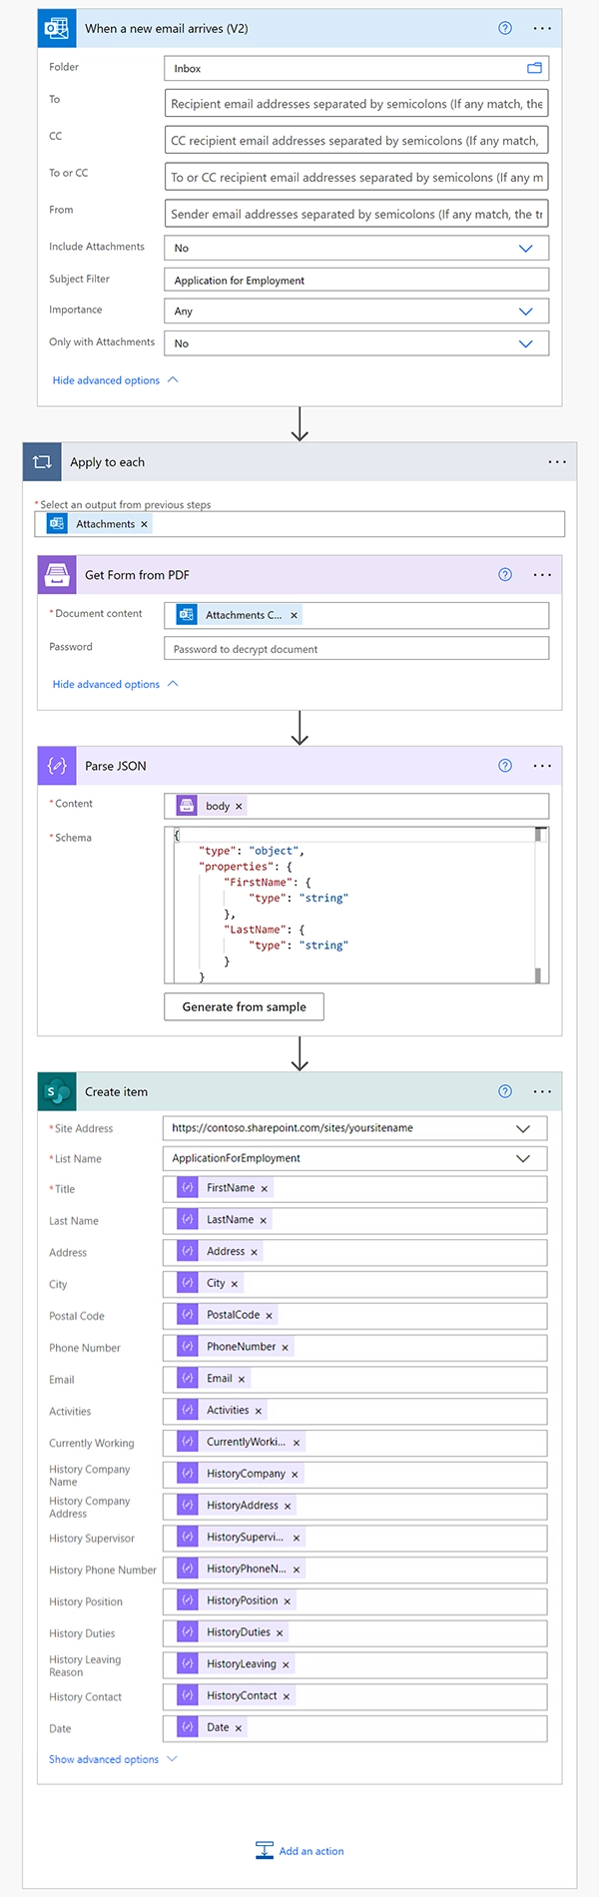
Task: Remove the body token from the Content field
Action: coord(239,806)
